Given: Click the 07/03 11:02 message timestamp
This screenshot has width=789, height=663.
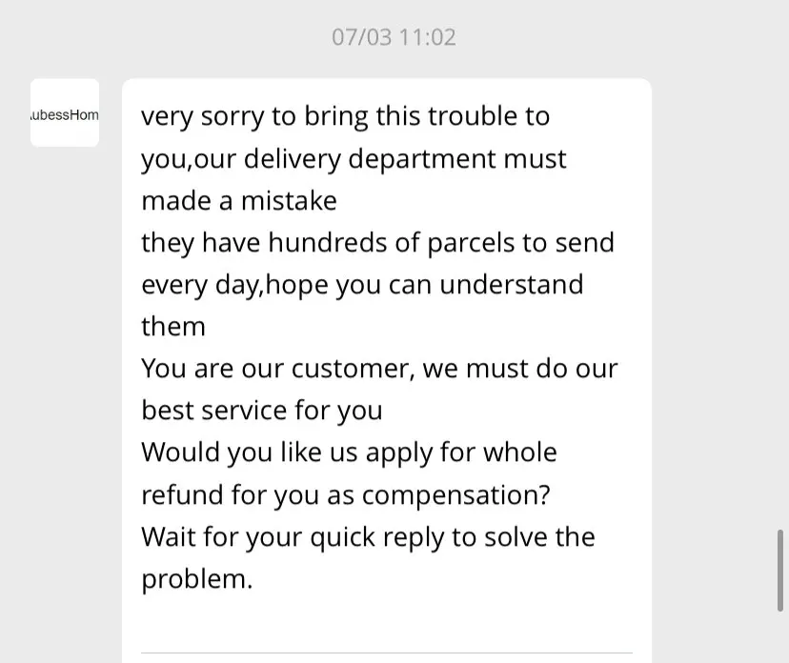Looking at the screenshot, I should tap(394, 37).
